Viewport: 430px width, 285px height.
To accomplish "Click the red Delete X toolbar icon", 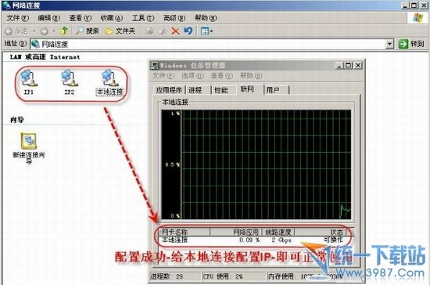I will click(x=175, y=31).
